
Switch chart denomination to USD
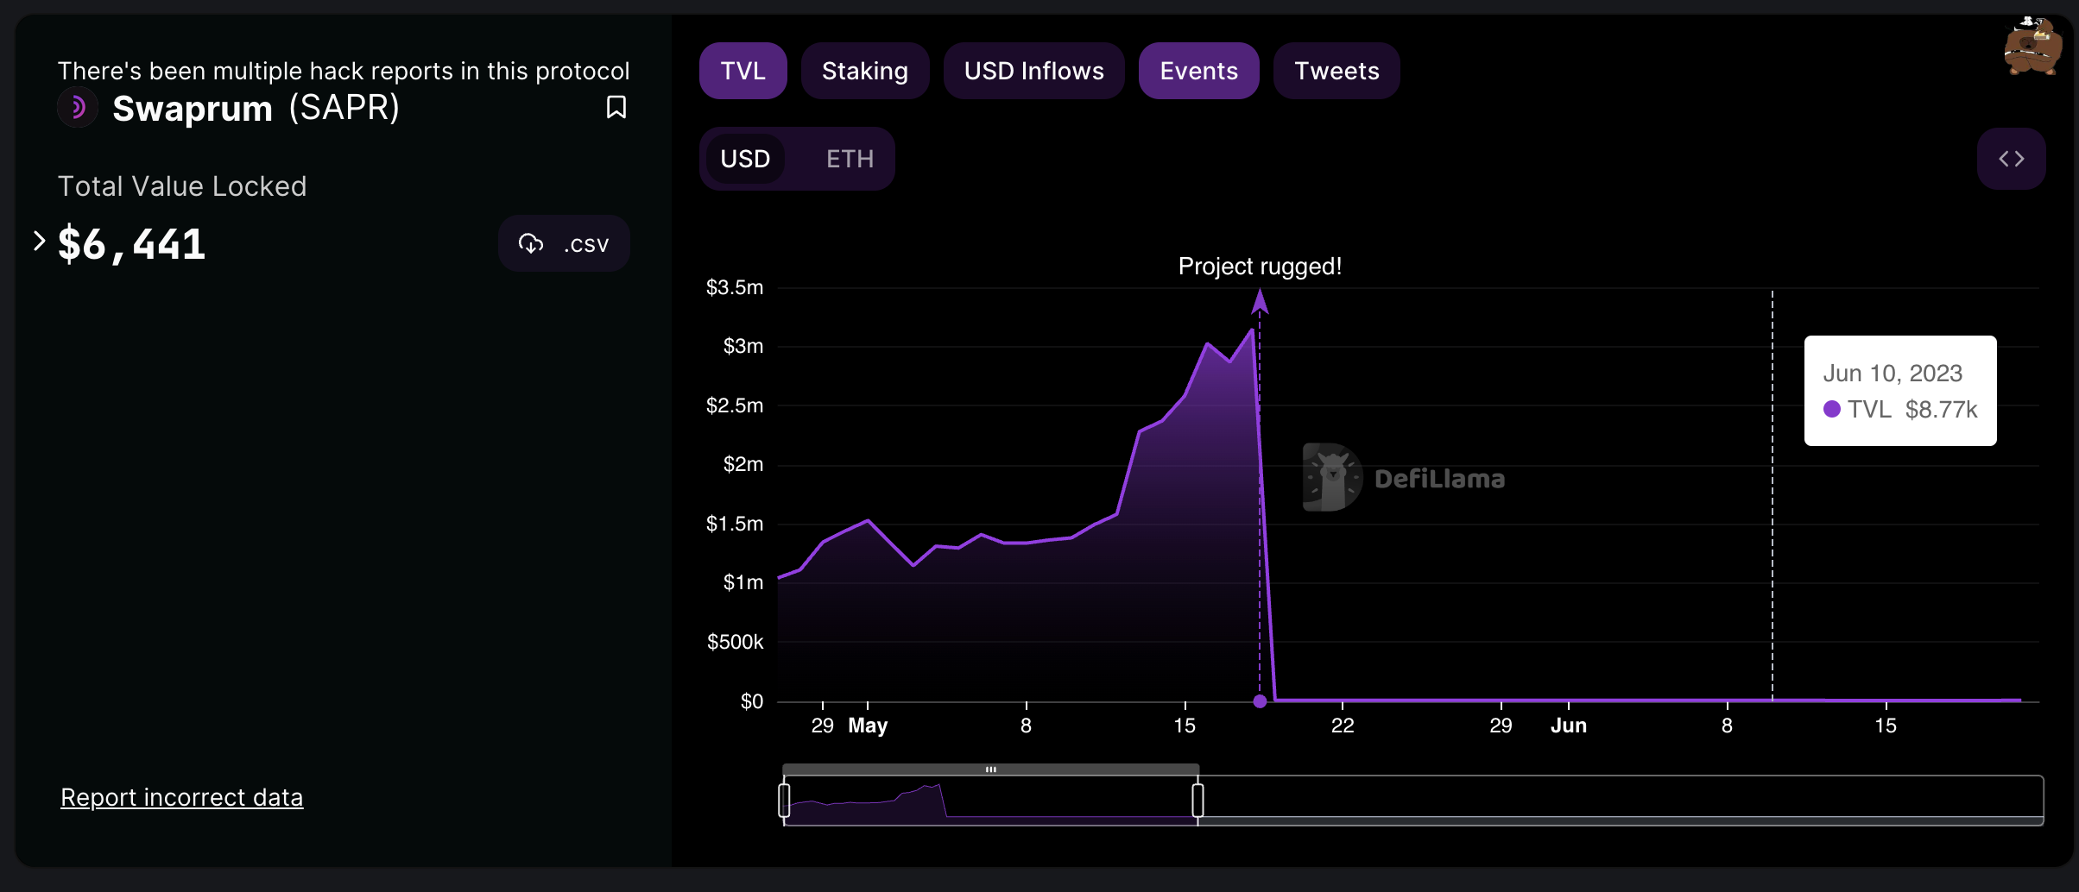pyautogui.click(x=745, y=159)
